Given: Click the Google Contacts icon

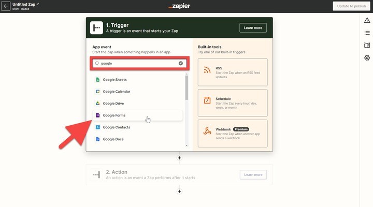Looking at the screenshot, I should pyautogui.click(x=97, y=127).
